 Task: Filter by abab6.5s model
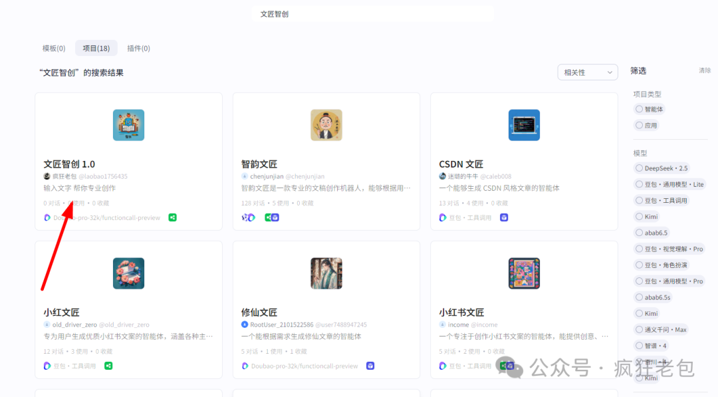653,297
